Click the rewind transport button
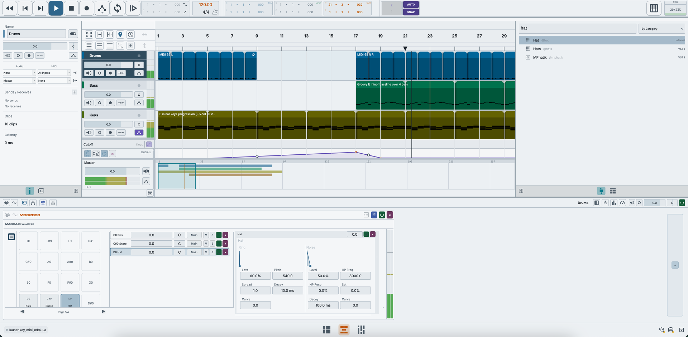The width and height of the screenshot is (688, 337). click(10, 8)
